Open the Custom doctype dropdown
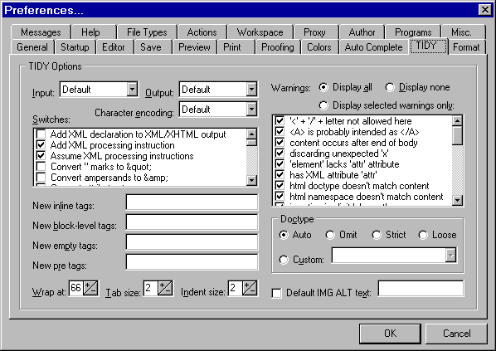 pyautogui.click(x=451, y=255)
